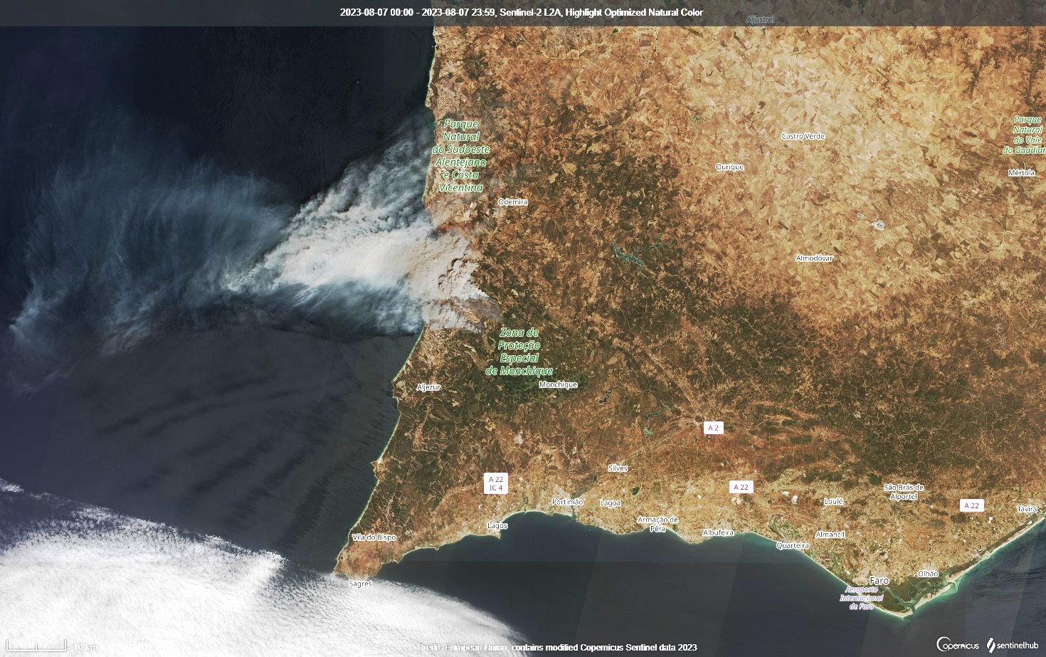This screenshot has height=657, width=1046.
Task: Click the Aljezur town label
Action: (x=428, y=387)
